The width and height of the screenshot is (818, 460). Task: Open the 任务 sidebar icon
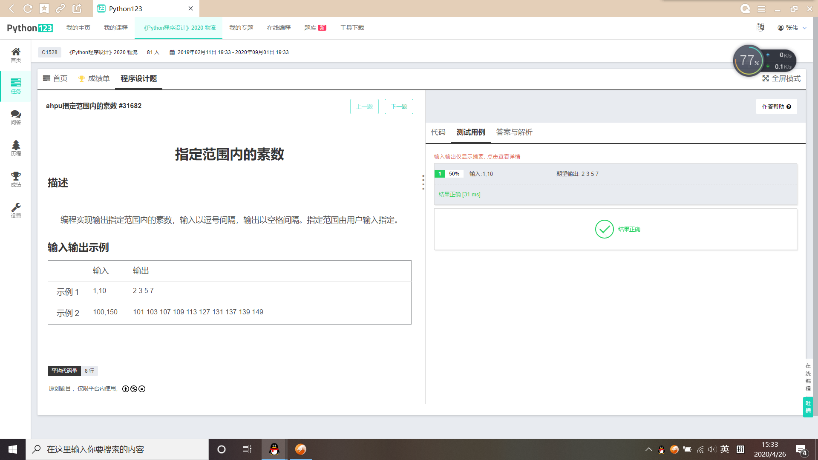point(16,86)
